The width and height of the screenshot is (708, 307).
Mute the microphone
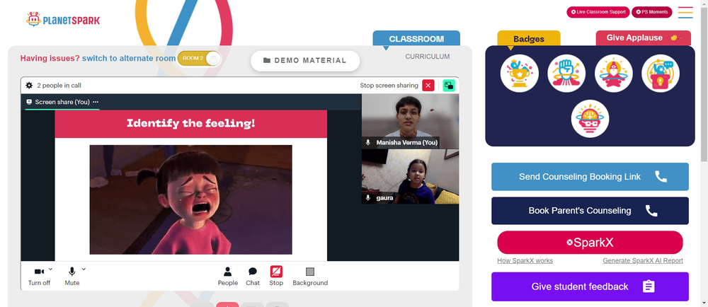click(72, 277)
